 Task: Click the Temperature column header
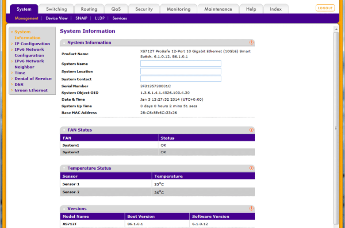click(x=203, y=176)
